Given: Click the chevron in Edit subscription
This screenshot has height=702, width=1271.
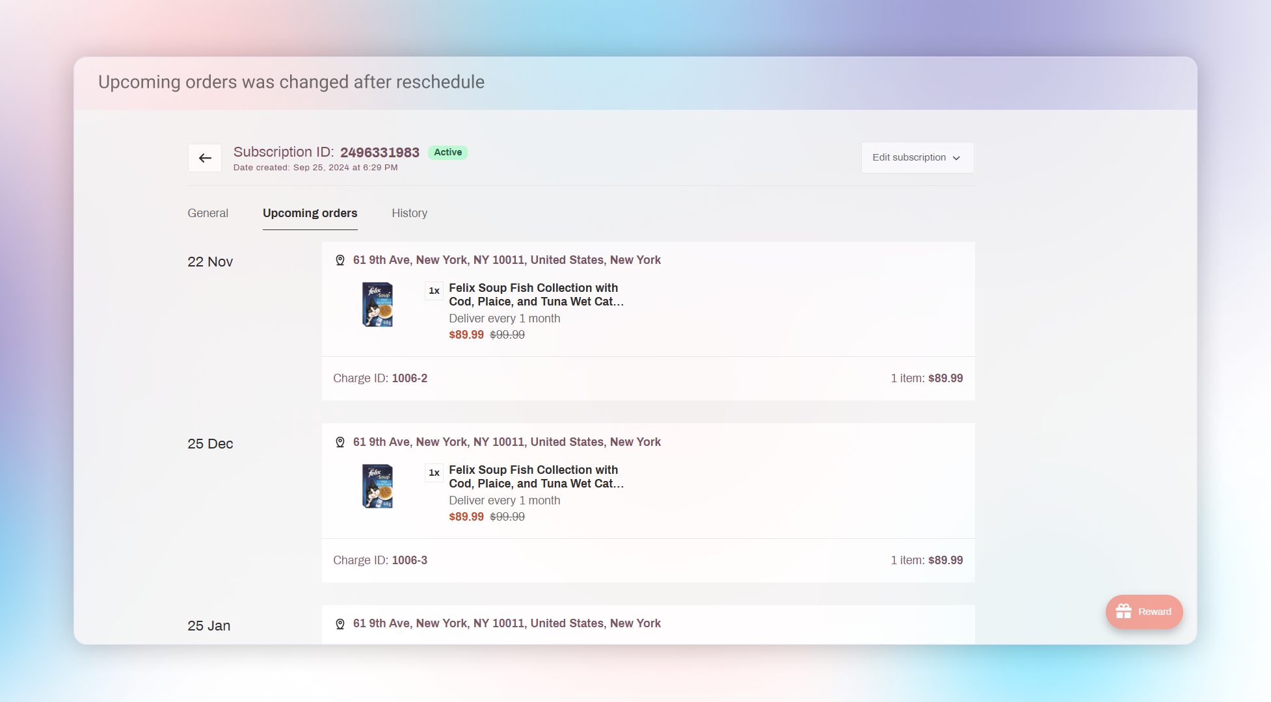Looking at the screenshot, I should (956, 158).
